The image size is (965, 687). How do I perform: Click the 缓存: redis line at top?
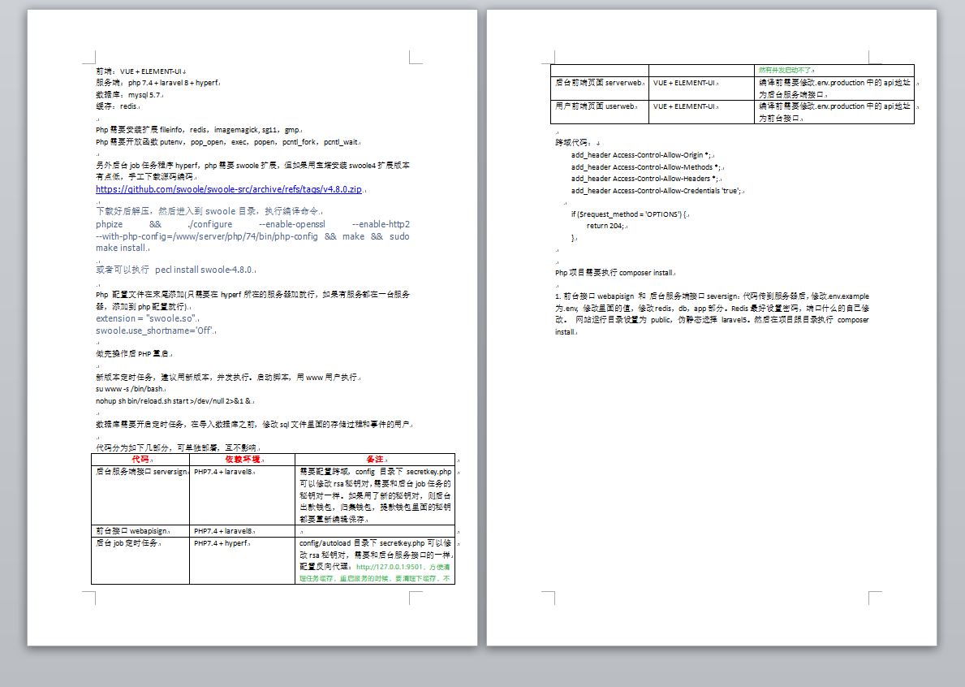[117, 106]
